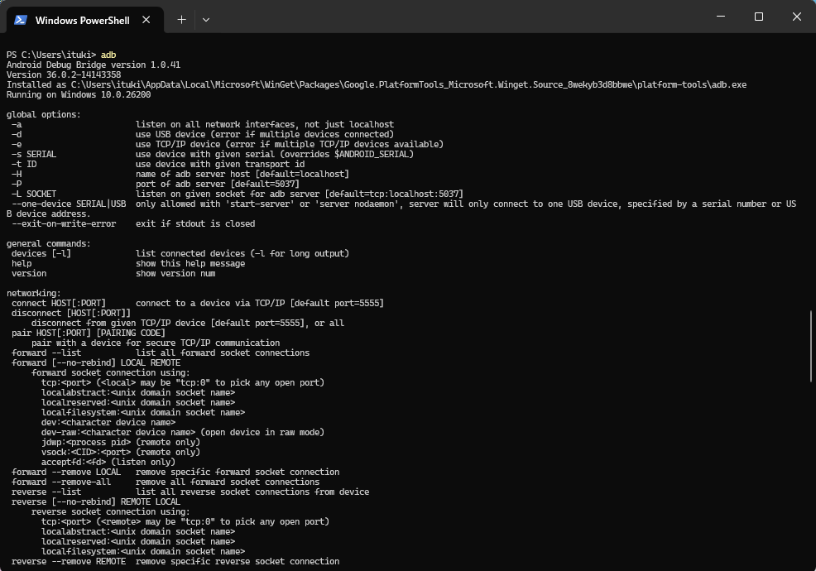The image size is (816, 571).
Task: Click 'pair HOST[:PORT] [PAIRING CODE]' line
Action: click(89, 333)
